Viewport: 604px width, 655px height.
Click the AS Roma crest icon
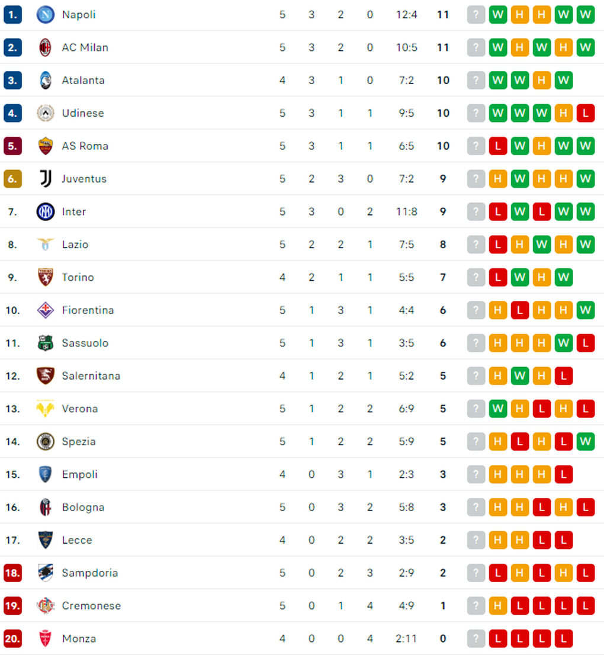pos(45,146)
